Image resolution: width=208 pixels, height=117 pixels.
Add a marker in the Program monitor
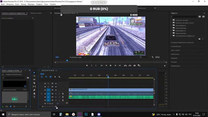tap(87, 66)
